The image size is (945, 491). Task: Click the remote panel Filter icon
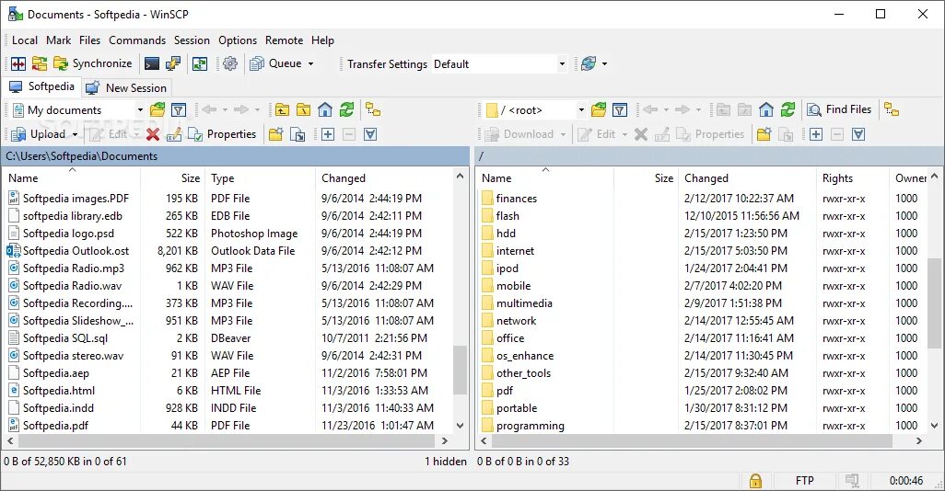(620, 110)
